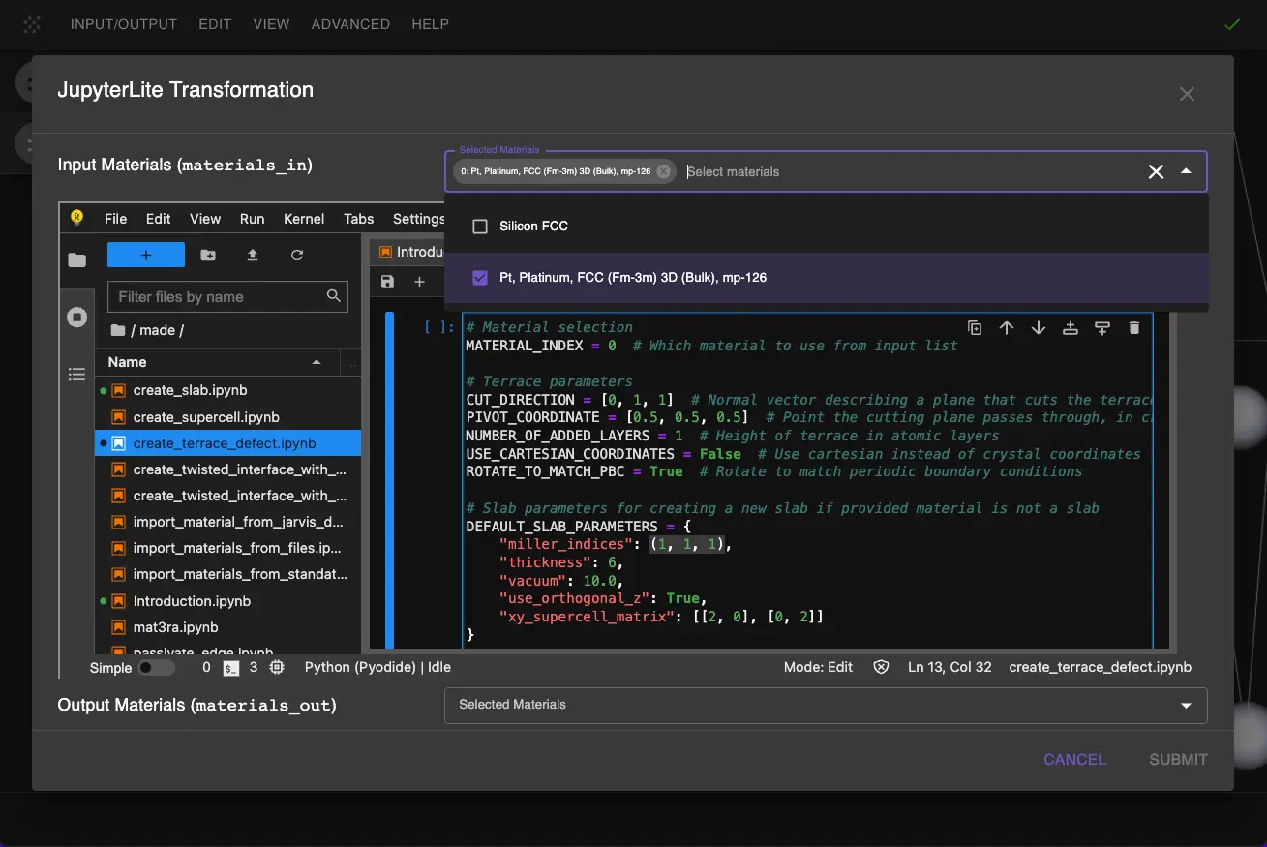The height and width of the screenshot is (847, 1267).
Task: Duplicate the cell with copy icon
Action: point(975,328)
